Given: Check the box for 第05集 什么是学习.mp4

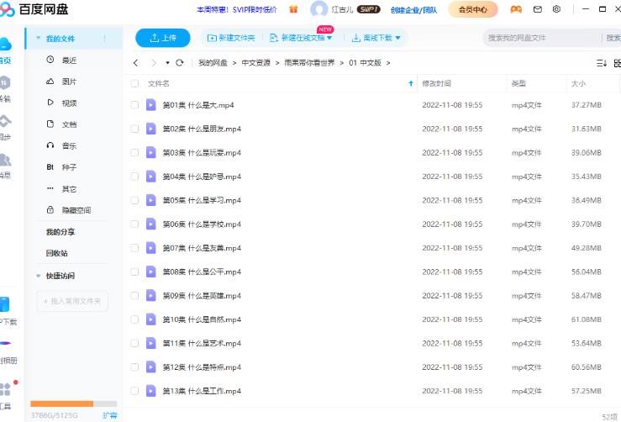Looking at the screenshot, I should tap(134, 200).
